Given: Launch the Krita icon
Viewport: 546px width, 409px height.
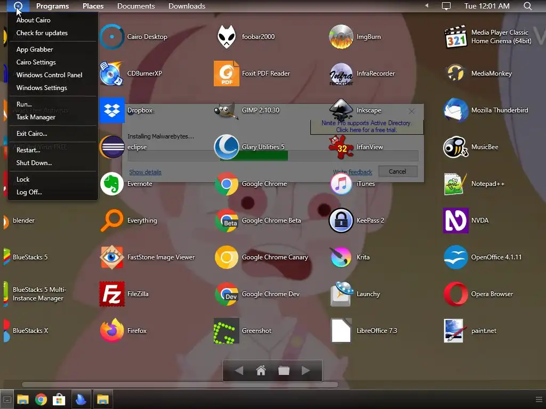Looking at the screenshot, I should tap(341, 257).
